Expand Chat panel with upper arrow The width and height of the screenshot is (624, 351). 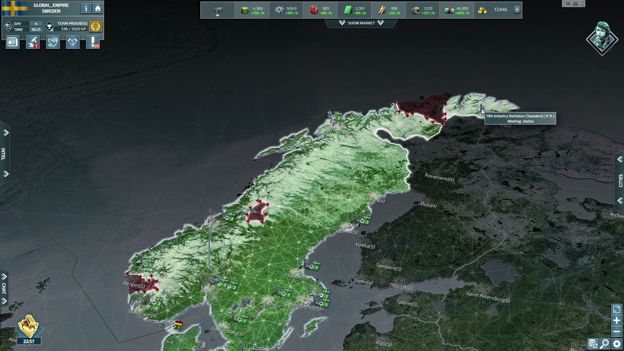(4, 276)
